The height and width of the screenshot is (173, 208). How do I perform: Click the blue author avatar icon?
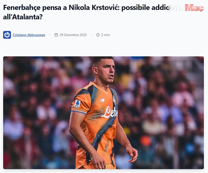point(7,35)
